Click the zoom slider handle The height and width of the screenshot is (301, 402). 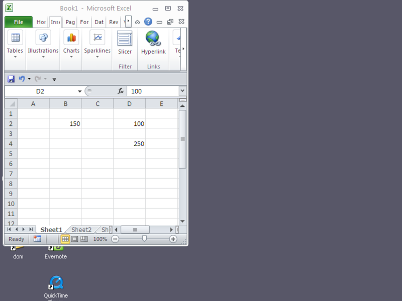click(144, 239)
